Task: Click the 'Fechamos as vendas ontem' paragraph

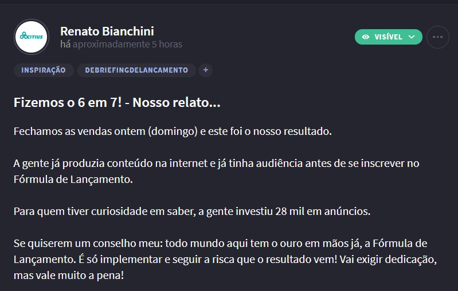Action: 173,131
